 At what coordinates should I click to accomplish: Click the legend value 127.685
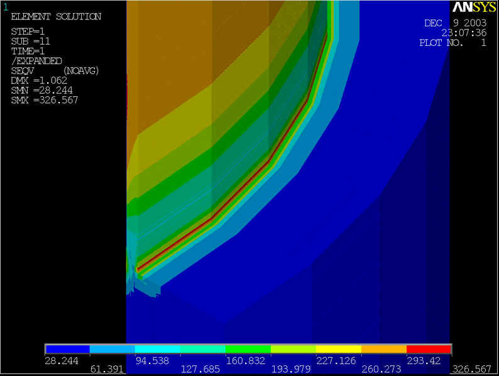200,369
